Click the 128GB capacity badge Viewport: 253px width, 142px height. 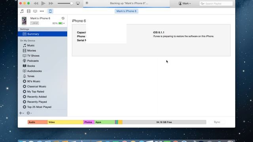(34, 23)
